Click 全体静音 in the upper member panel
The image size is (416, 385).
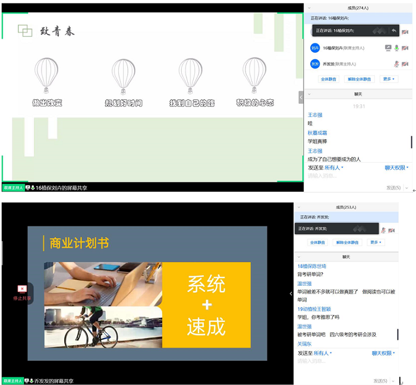[x=329, y=78]
